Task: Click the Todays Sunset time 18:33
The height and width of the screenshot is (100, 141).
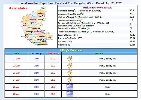Action: (x=132, y=35)
